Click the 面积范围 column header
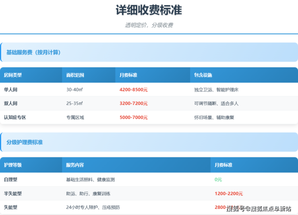 click(x=75, y=75)
